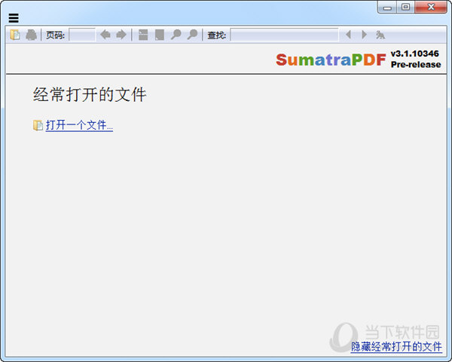Click the '打开一个文件...' link
The width and height of the screenshot is (452, 362).
79,125
